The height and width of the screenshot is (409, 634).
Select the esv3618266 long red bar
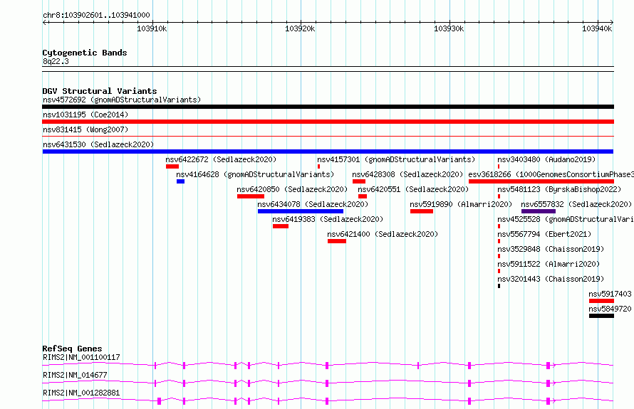click(x=541, y=181)
